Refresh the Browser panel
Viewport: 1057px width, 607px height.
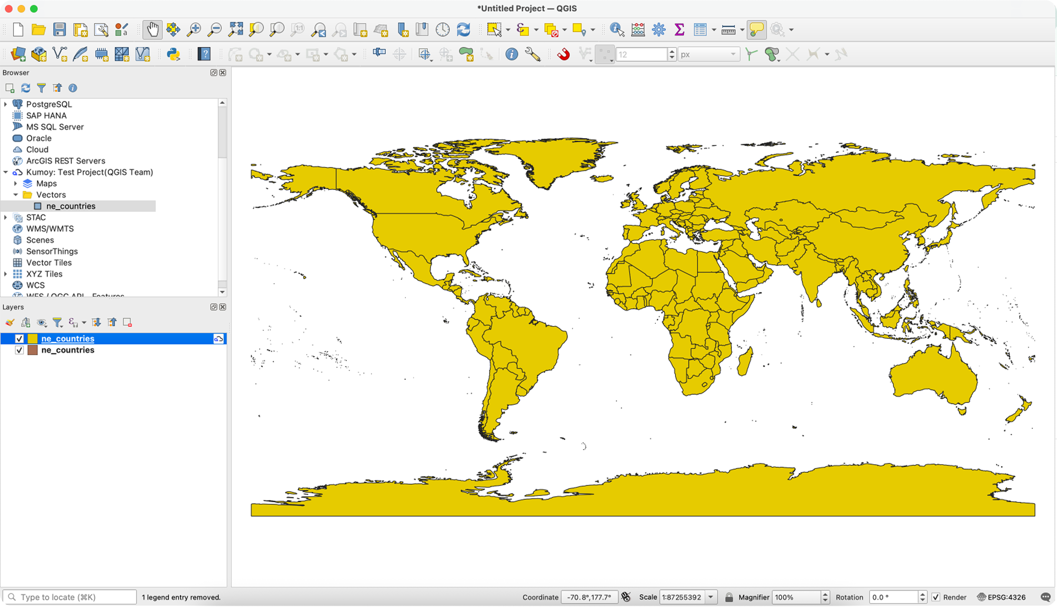coord(26,88)
